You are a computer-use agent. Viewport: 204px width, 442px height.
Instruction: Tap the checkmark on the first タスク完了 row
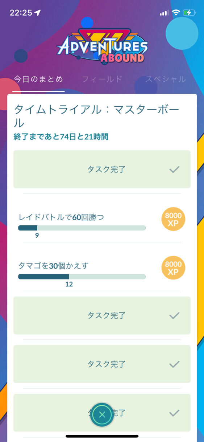174,169
